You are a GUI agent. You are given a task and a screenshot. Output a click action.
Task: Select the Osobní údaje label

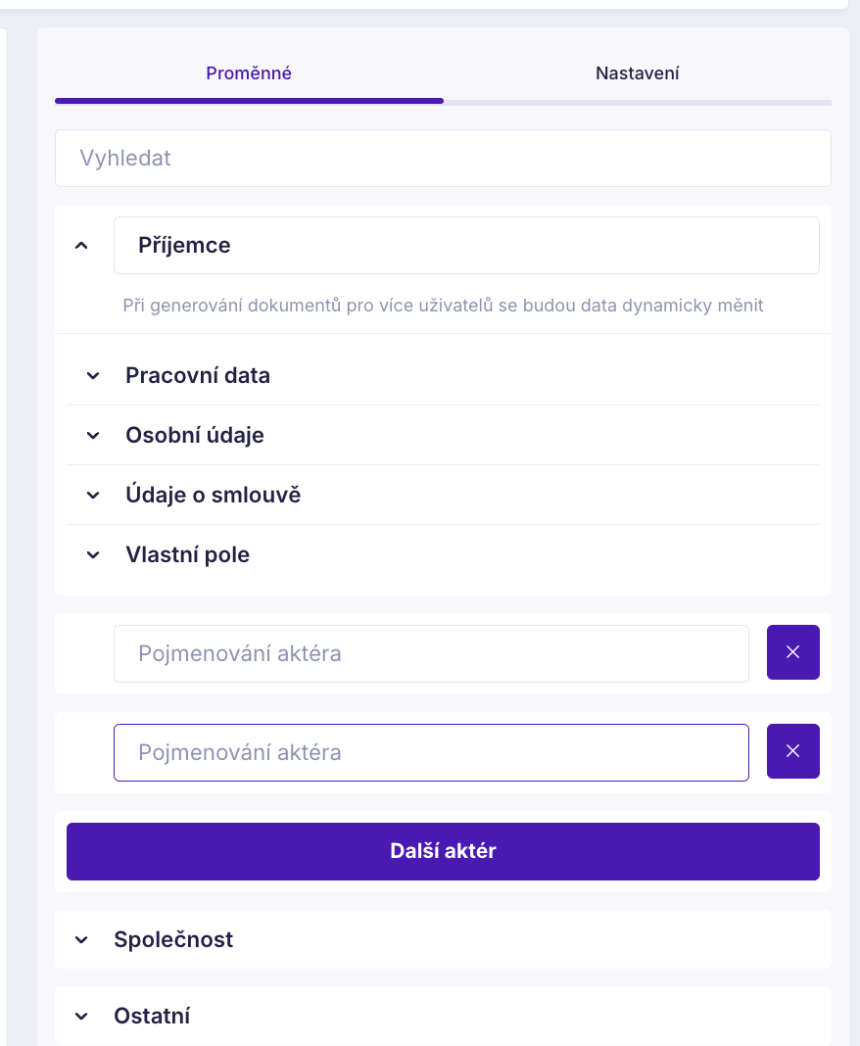(x=195, y=435)
